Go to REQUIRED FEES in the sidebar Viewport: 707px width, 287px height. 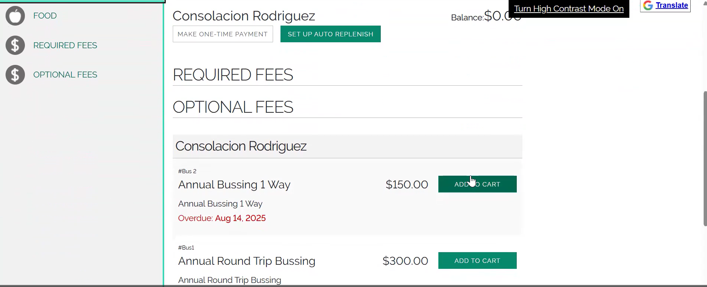pos(65,45)
